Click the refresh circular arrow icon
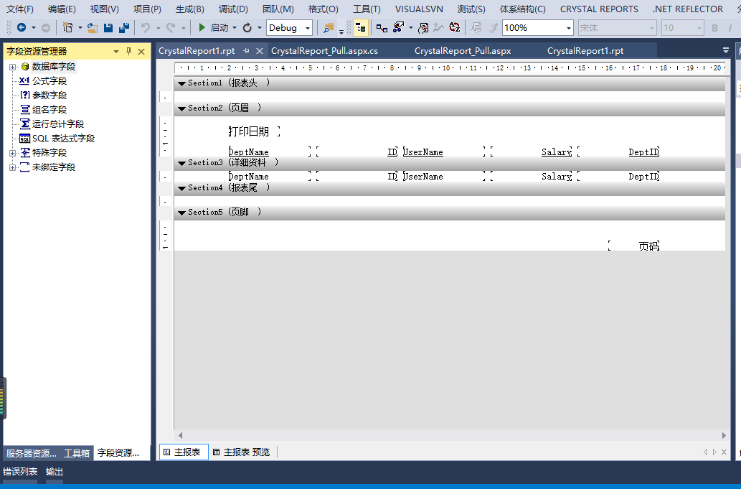 [x=247, y=28]
